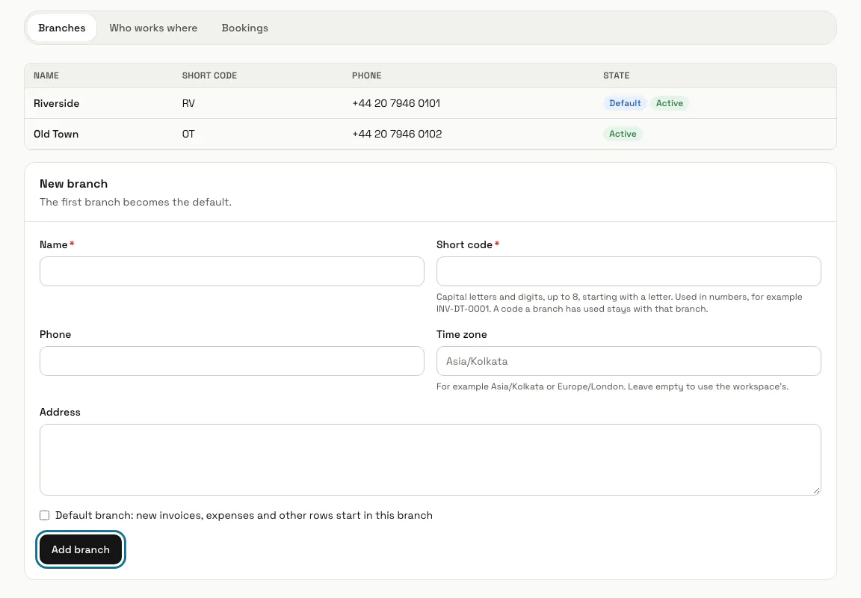Click 'The first branch becomes the default' text
This screenshot has width=861, height=598.
(135, 202)
